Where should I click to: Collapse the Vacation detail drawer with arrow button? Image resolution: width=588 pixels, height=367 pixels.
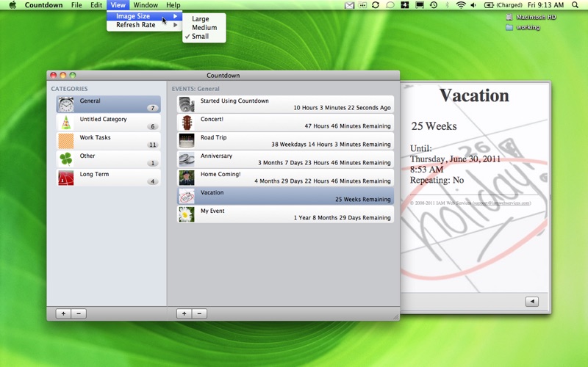(531, 302)
